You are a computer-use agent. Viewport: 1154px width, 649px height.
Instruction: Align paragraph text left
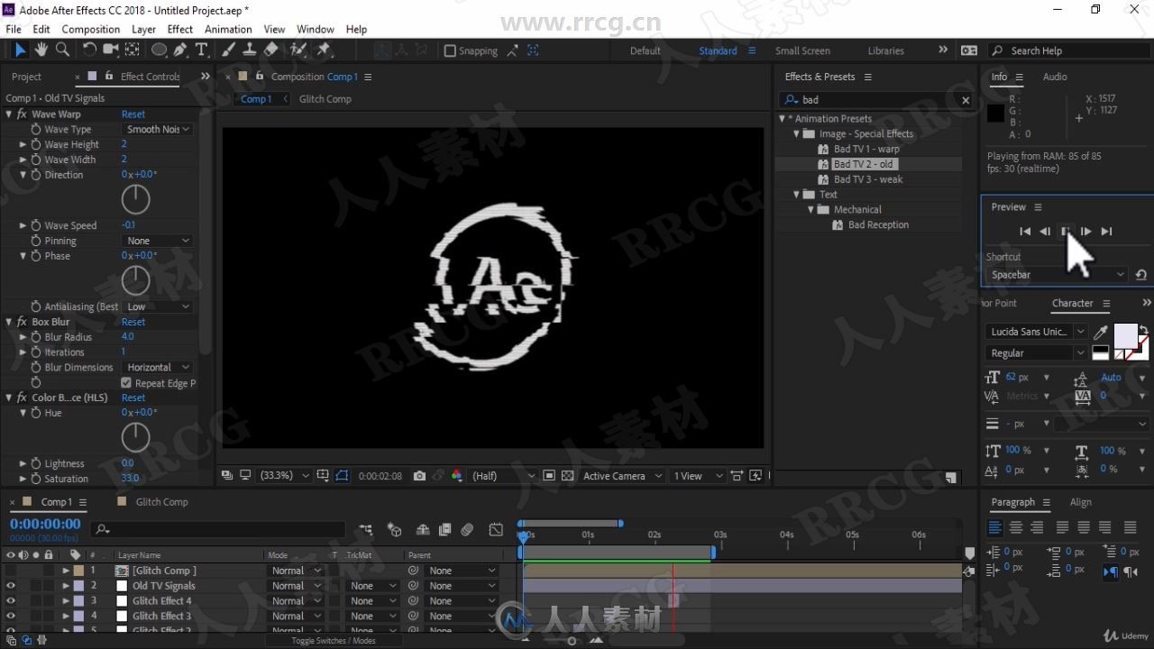tap(995, 527)
